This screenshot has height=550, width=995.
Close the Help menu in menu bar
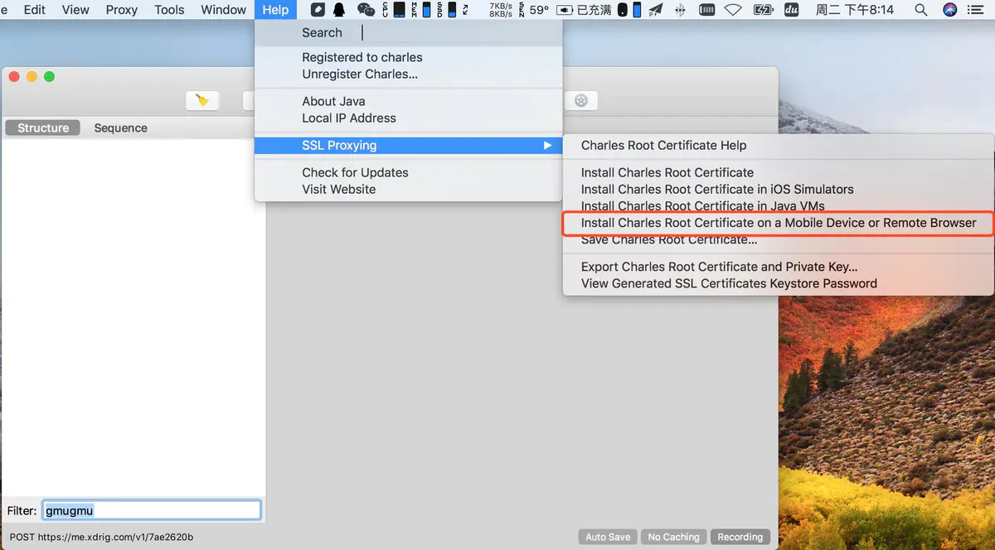click(x=275, y=10)
